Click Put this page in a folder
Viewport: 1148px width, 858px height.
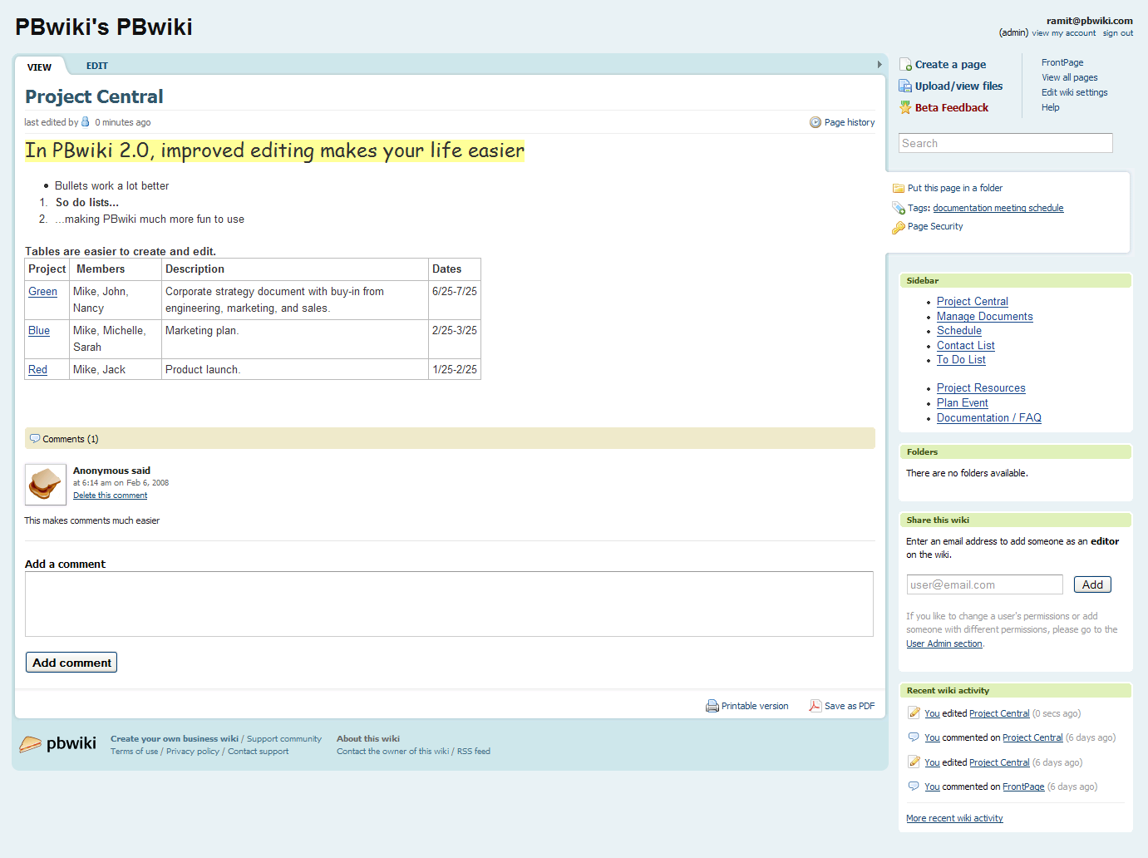click(955, 189)
